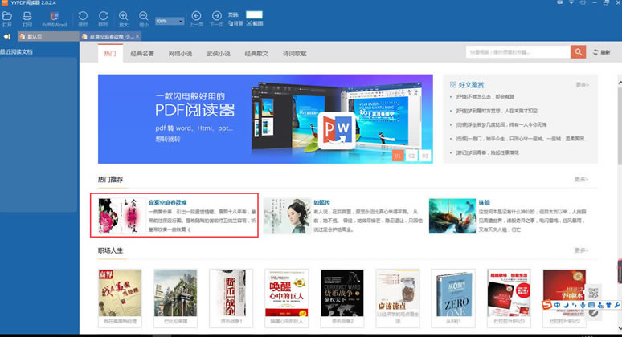This screenshot has height=337, width=622.
Task: Launch the Pdf转Word converter
Action: (x=55, y=18)
